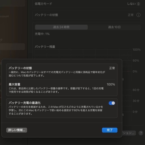Screen dimensions: 145x145
Task: Click the account entry in the sidebar
Action: [5, 16]
